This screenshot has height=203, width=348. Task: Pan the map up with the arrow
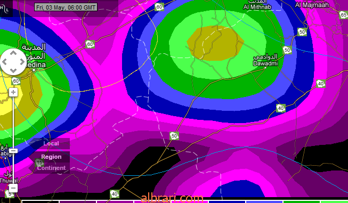(x=13, y=53)
